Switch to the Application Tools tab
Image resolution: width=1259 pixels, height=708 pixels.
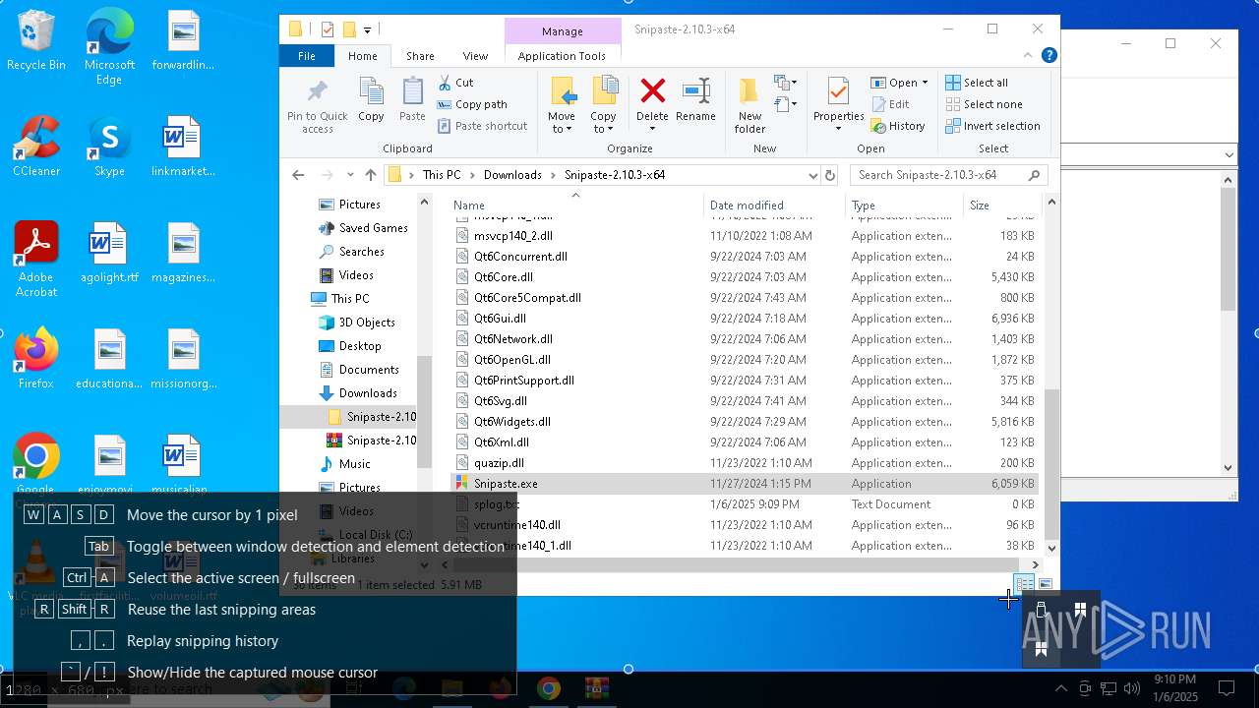[x=562, y=56]
